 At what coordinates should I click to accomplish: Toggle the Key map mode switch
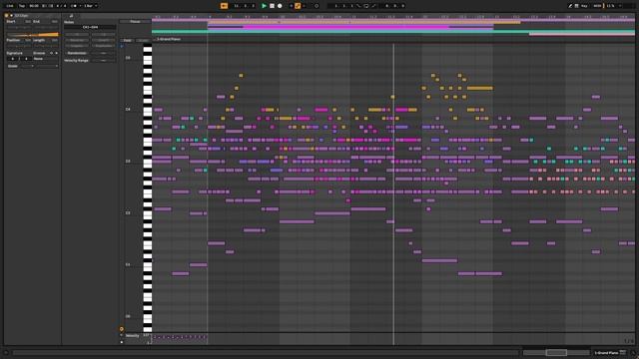pos(584,6)
